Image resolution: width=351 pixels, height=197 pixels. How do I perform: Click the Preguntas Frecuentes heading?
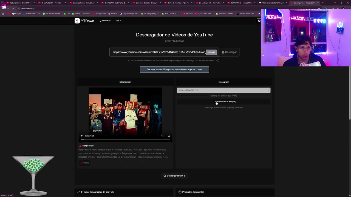tap(193, 192)
